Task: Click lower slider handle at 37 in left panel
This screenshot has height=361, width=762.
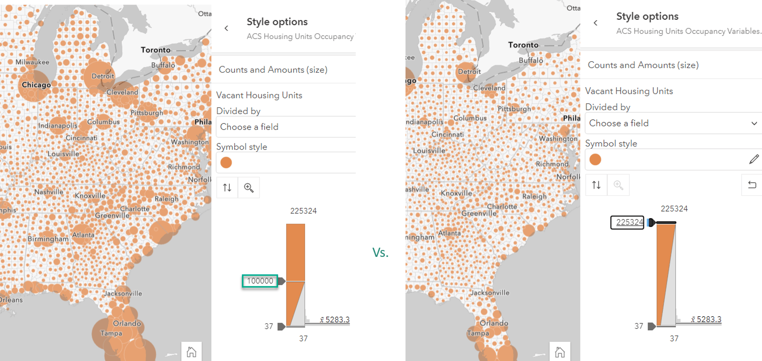Action: 281,327
